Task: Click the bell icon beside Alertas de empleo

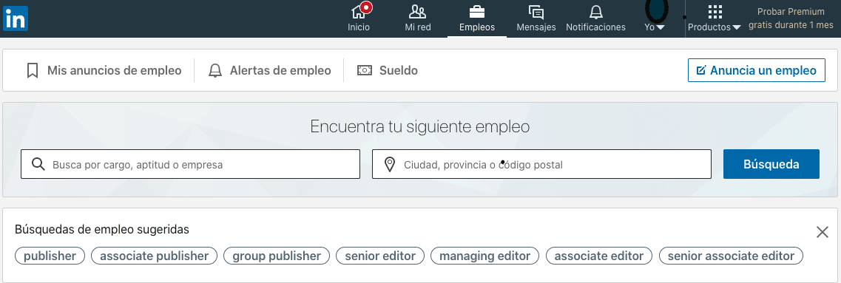Action: tap(215, 71)
